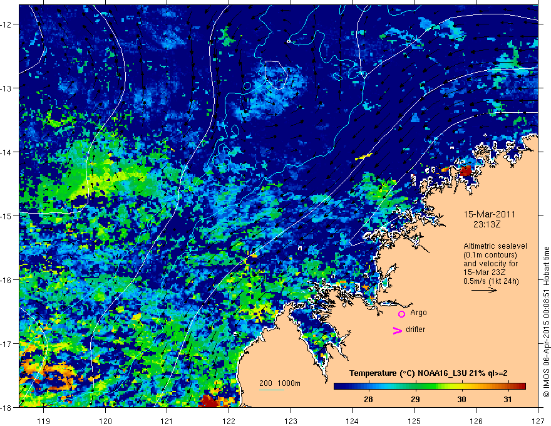Image resolution: width=551 pixels, height=426 pixels.
Task: Click the small closed white contour near 122.8E, -12.8
Action: [277, 75]
